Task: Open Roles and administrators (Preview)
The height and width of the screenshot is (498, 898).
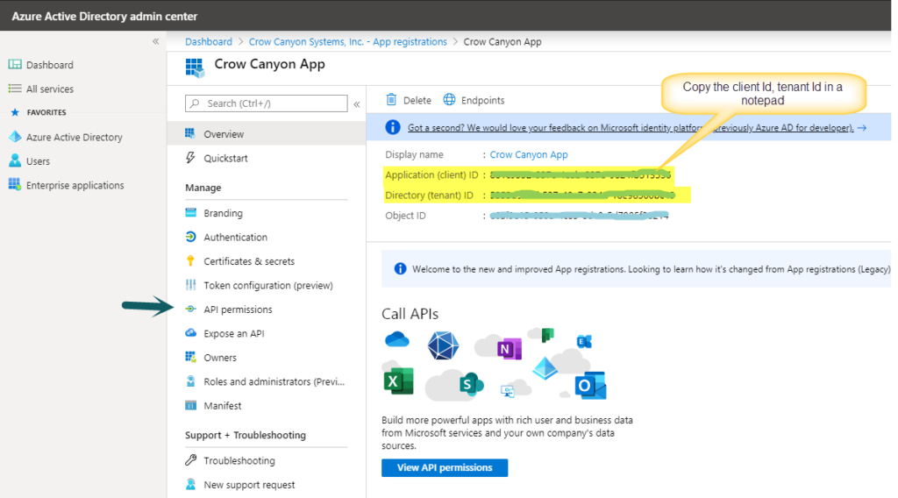Action: point(274,381)
